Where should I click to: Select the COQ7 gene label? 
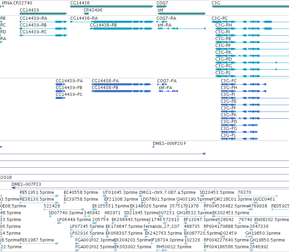tap(162, 3)
